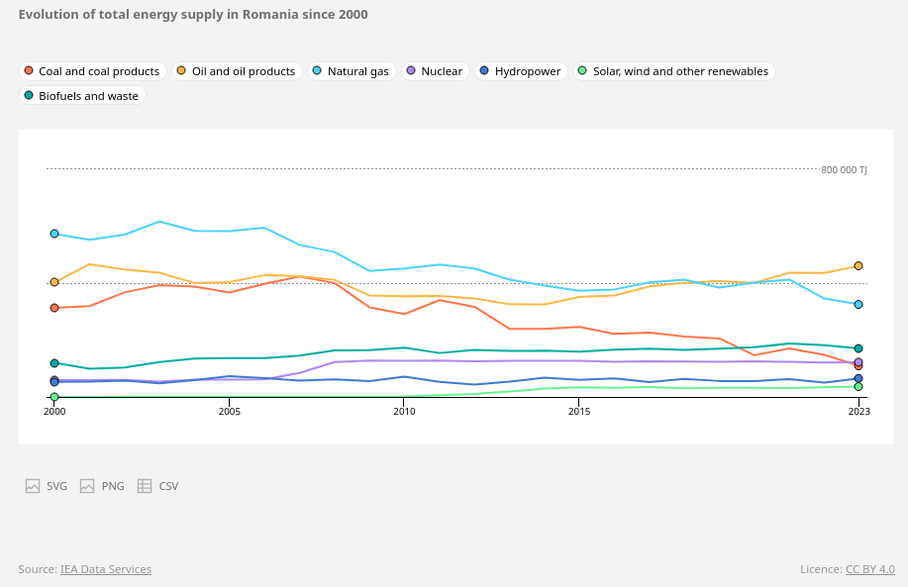The height and width of the screenshot is (587, 908).
Task: Hide Solar, wind and other renewables
Action: [673, 71]
